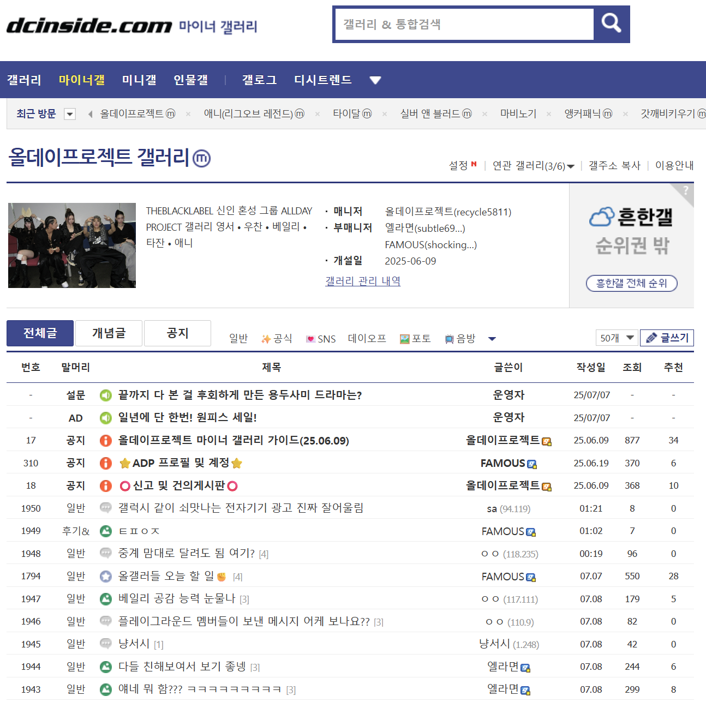Filter posts by 공식 category with sparkle icon
The height and width of the screenshot is (702, 706).
pos(277,339)
